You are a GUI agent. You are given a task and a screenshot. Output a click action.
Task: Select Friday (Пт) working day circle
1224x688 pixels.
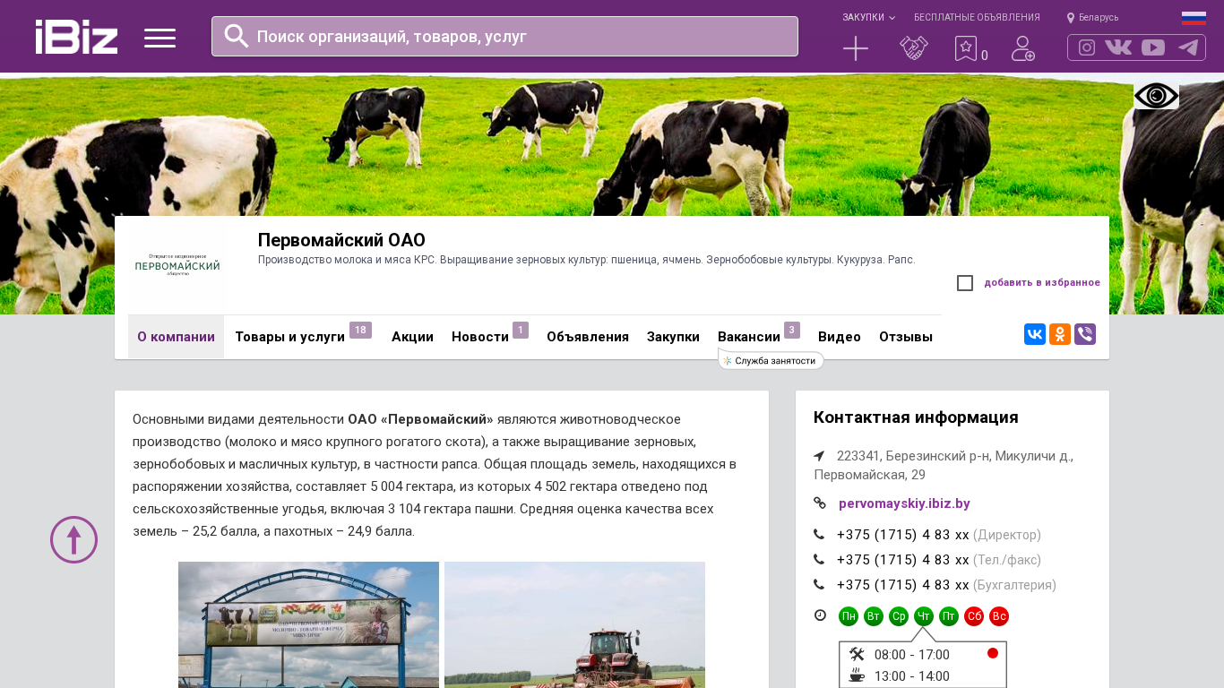[949, 616]
